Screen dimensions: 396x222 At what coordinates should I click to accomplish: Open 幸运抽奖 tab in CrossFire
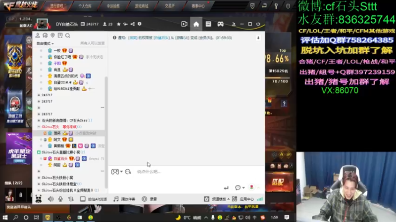click(113, 6)
